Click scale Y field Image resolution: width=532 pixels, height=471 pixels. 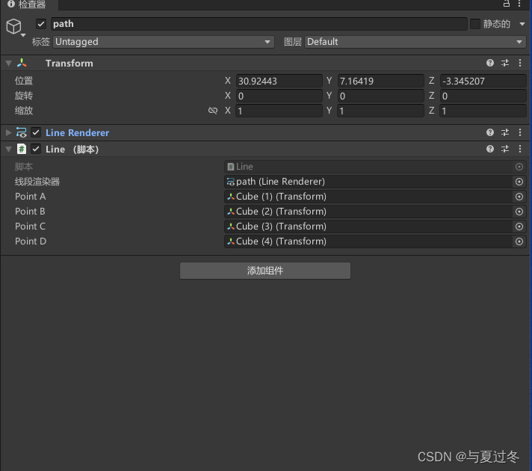point(380,111)
